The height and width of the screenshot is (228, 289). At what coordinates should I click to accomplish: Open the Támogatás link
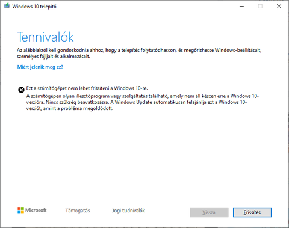tap(78, 211)
